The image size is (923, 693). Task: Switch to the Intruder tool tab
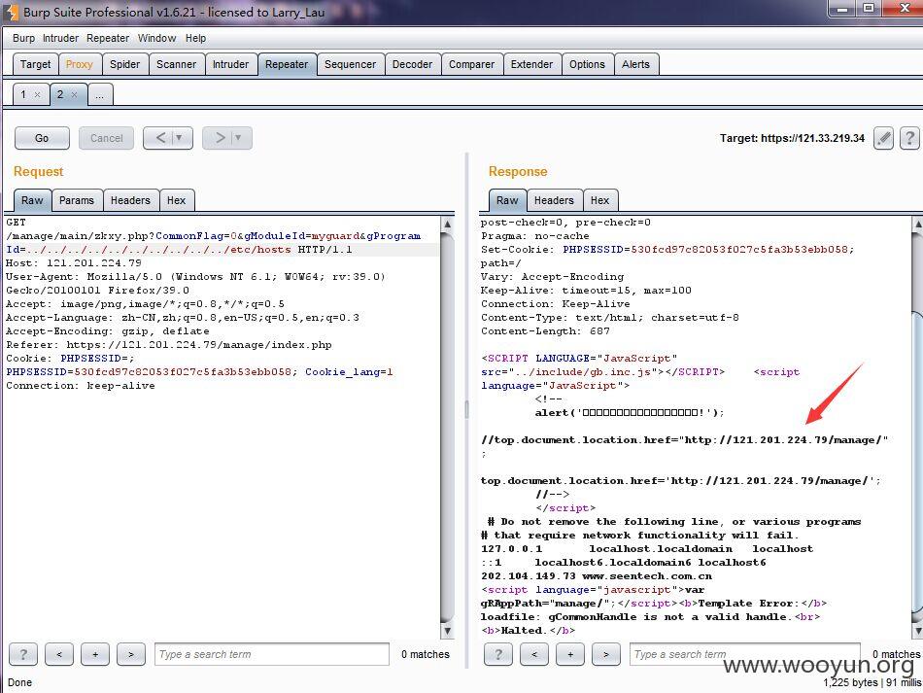(x=231, y=64)
